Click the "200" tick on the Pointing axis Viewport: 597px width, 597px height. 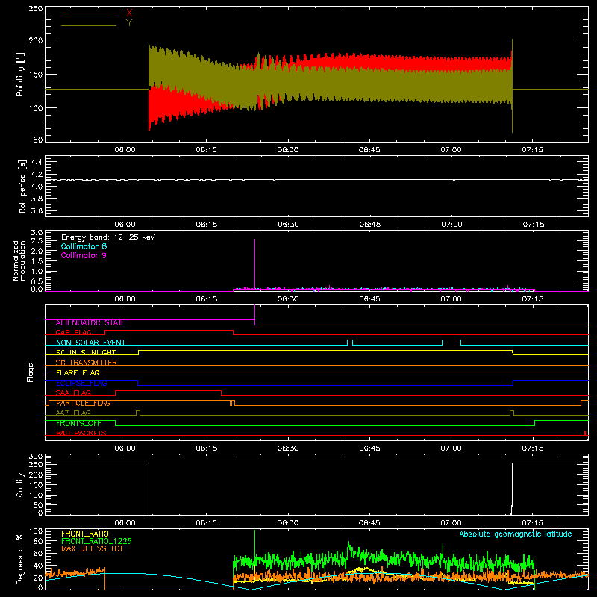click(x=36, y=40)
